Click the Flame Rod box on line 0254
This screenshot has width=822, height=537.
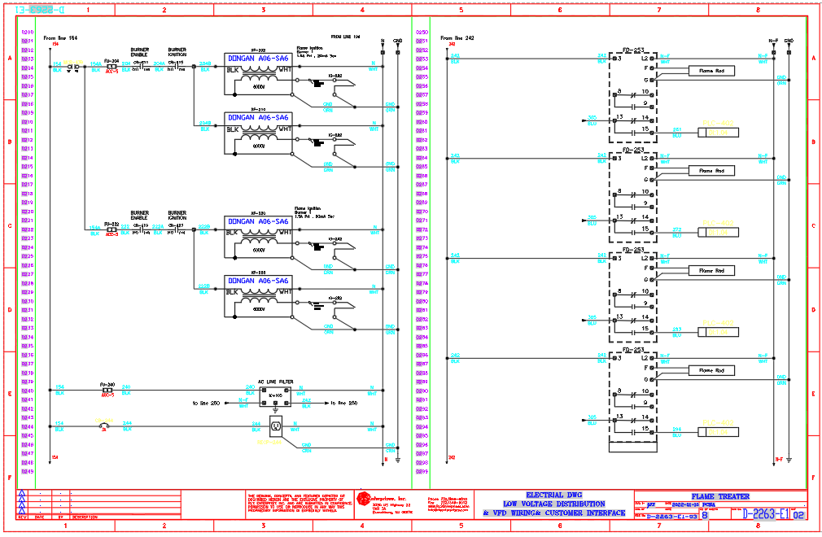tap(711, 71)
